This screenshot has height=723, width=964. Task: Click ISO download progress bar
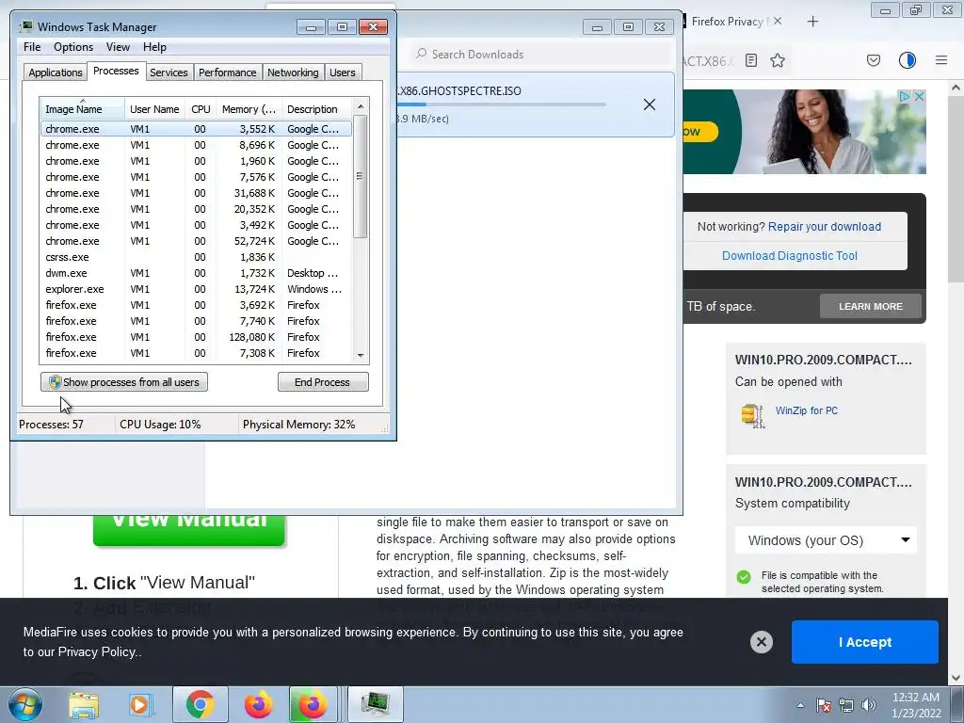click(501, 104)
